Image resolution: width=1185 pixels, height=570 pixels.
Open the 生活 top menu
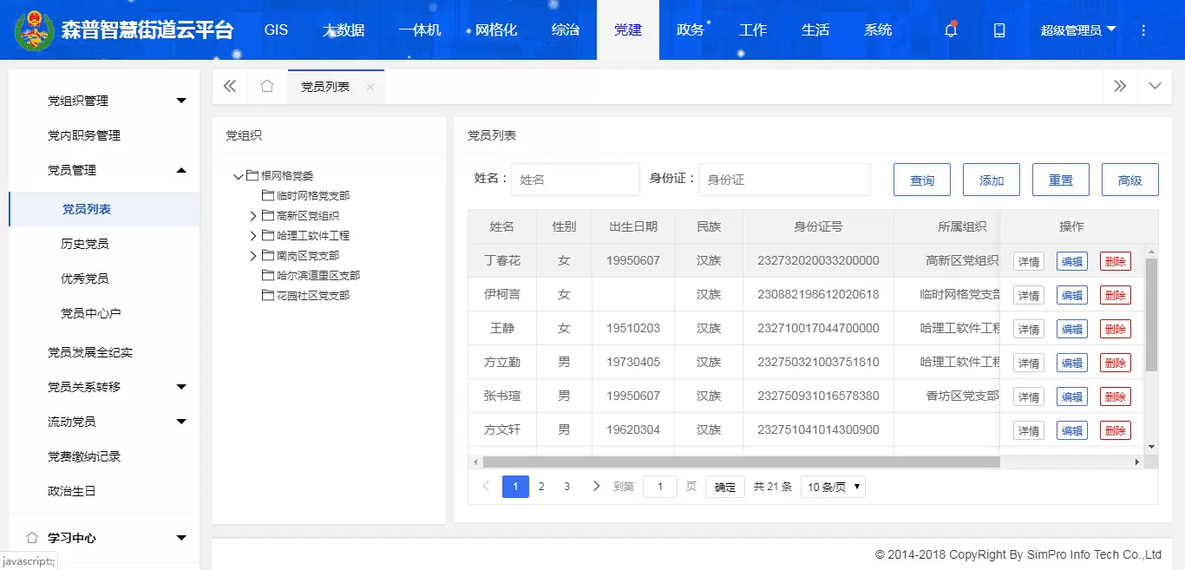(x=815, y=30)
